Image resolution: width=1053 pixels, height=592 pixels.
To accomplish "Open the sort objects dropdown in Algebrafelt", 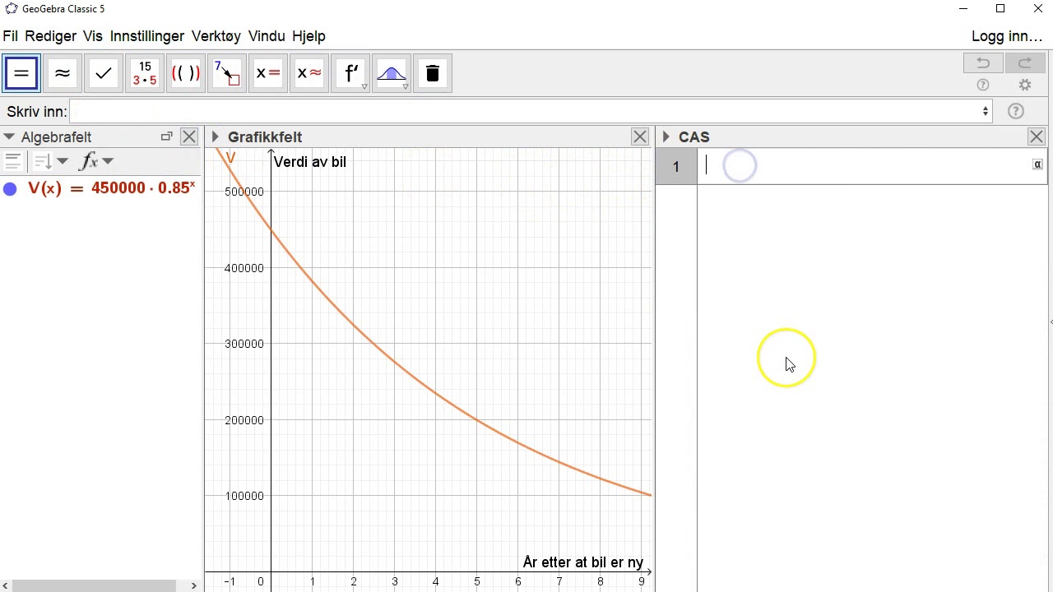I will point(51,161).
